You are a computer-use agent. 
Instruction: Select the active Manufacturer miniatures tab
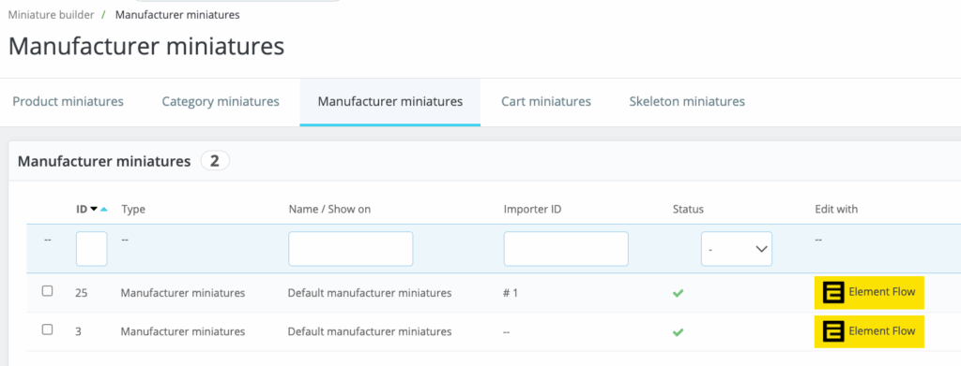click(x=389, y=101)
